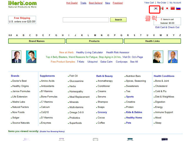Open the Sports heading
188x141 pixels.
click(x=130, y=97)
